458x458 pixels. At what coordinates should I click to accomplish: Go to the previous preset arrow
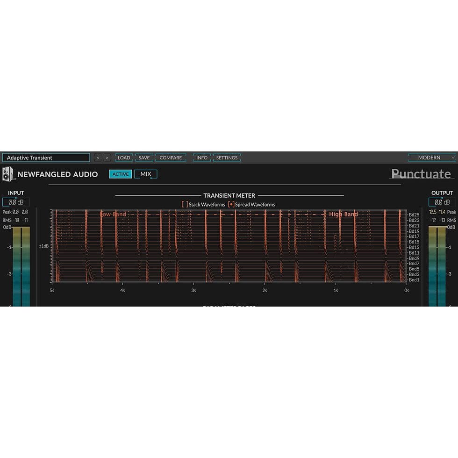tap(98, 158)
